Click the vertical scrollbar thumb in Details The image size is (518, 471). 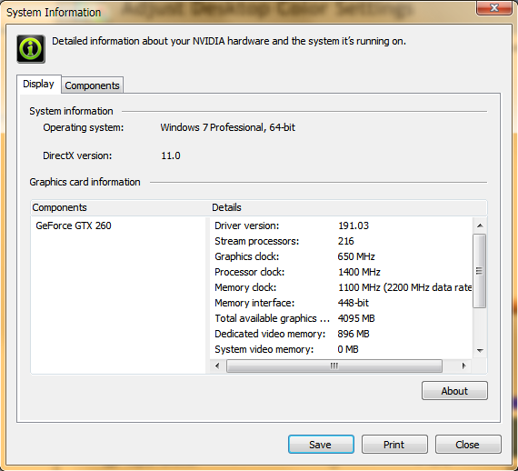480,271
